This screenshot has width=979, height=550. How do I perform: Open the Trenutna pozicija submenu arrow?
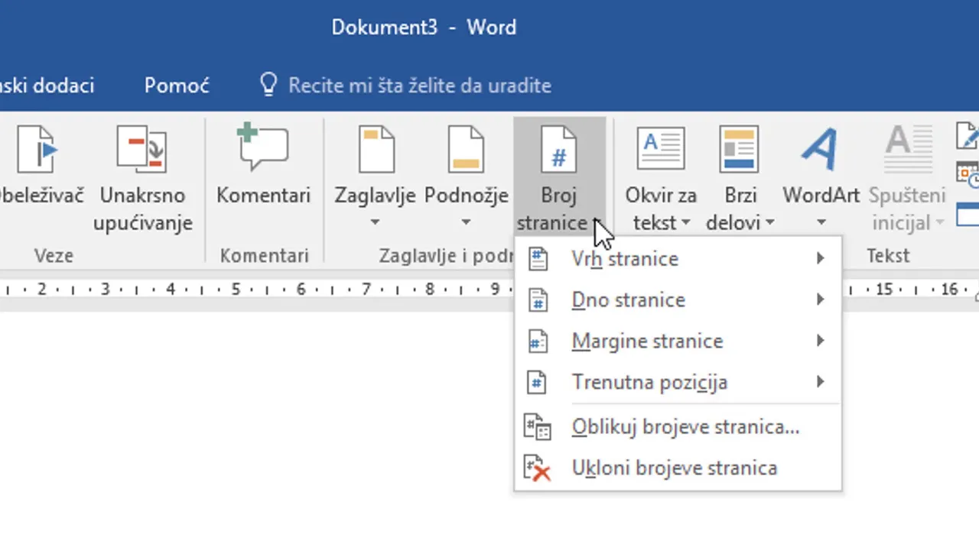coord(820,382)
